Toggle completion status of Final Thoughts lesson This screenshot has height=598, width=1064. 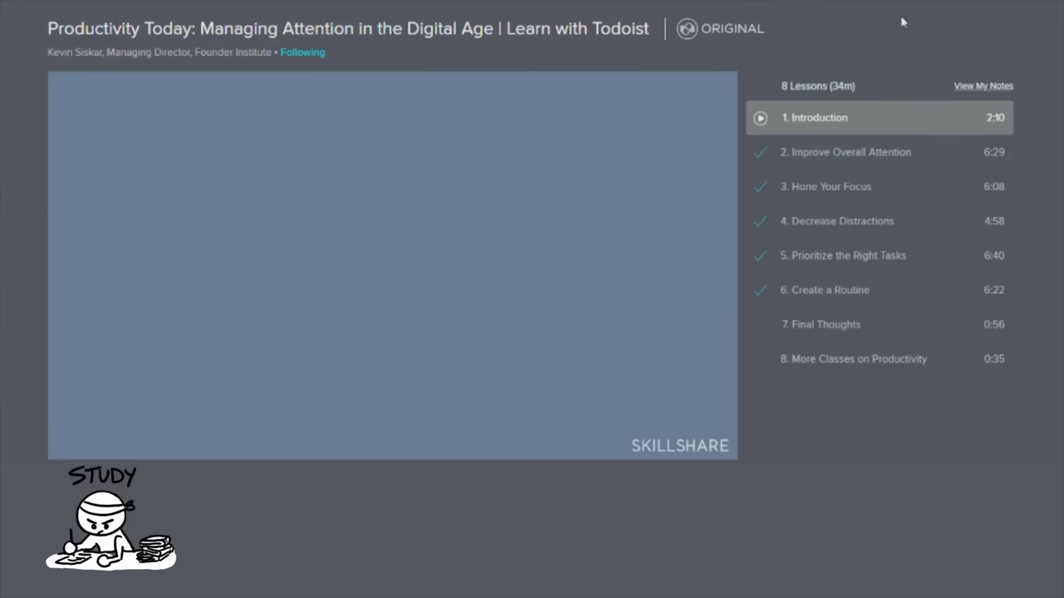click(x=760, y=324)
